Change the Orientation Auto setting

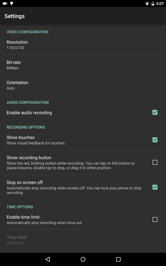83,85
